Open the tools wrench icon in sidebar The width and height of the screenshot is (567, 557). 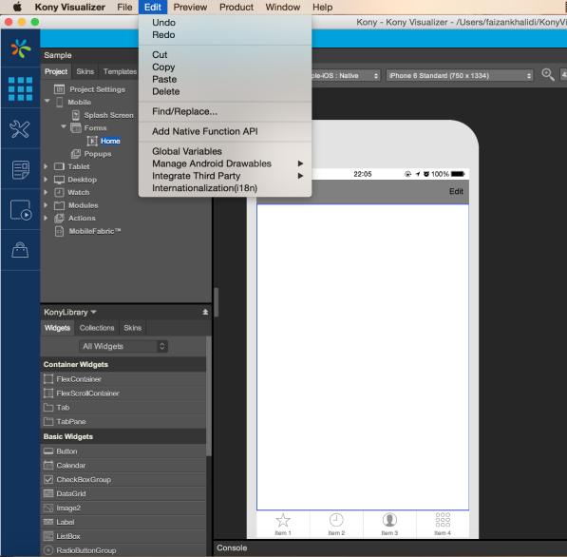click(20, 129)
